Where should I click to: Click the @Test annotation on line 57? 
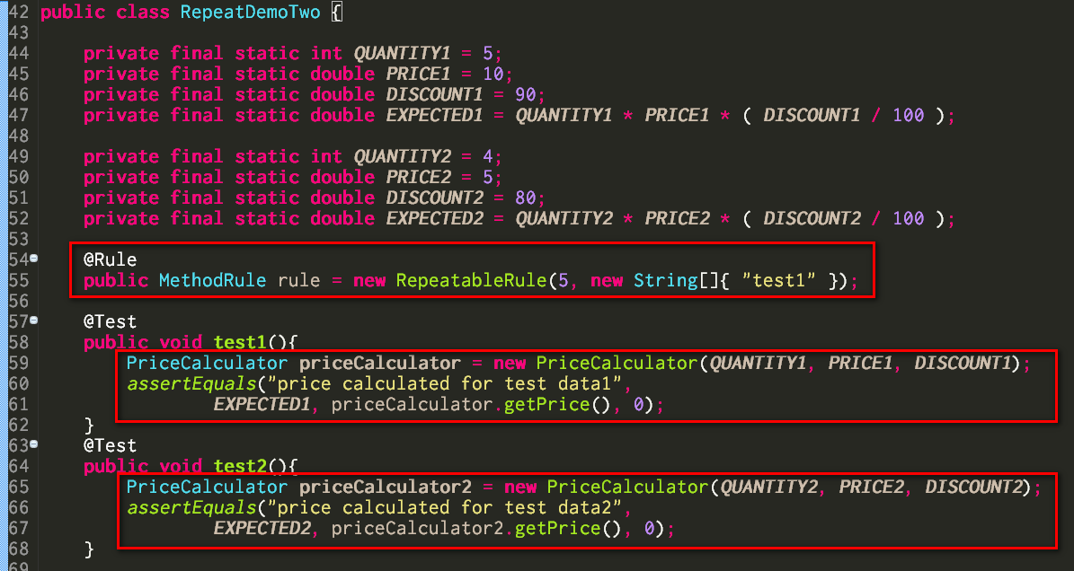point(111,321)
